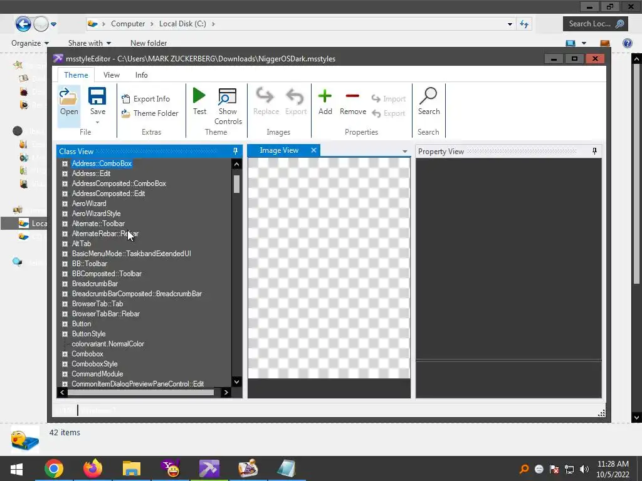642x481 pixels.
Task: Open the Image View tab list dropdown
Action: click(x=404, y=152)
